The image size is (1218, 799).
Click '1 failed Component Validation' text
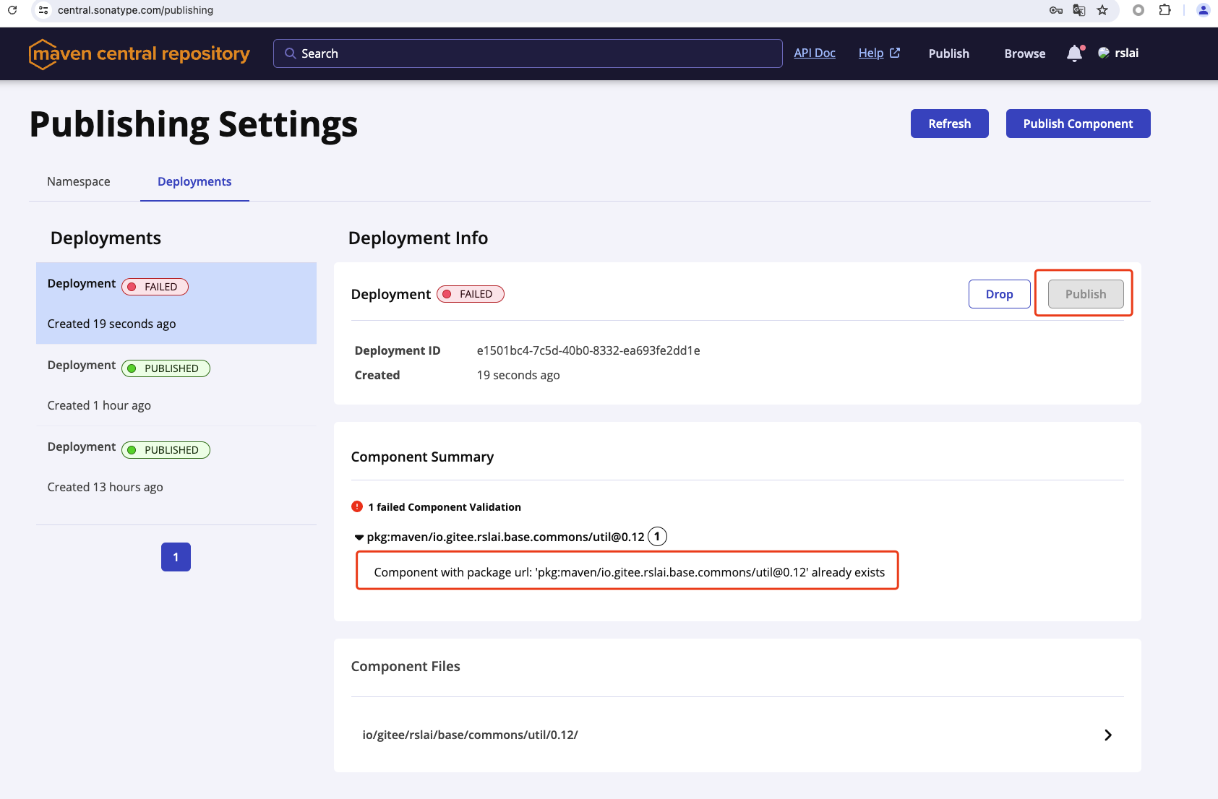(x=445, y=507)
